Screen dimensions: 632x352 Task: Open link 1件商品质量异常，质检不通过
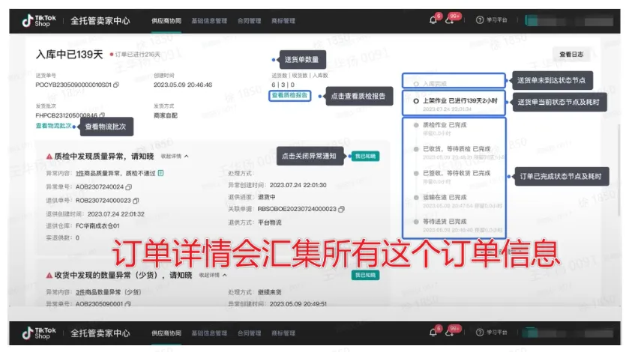[x=115, y=174]
